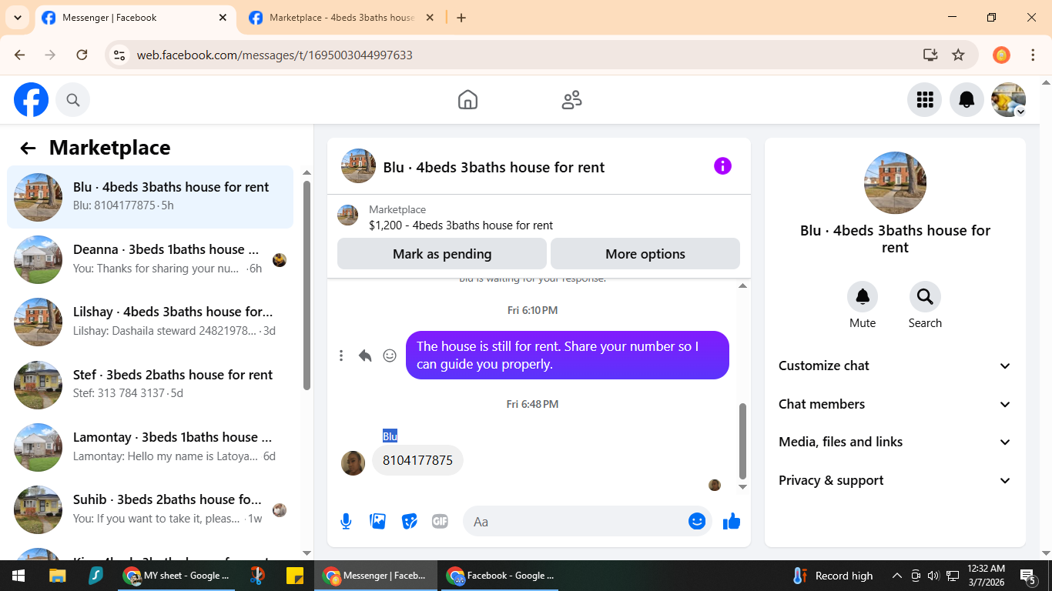Viewport: 1052px width, 591px height.
Task: Open Stef 3beds 2baths conversation
Action: coord(150,384)
